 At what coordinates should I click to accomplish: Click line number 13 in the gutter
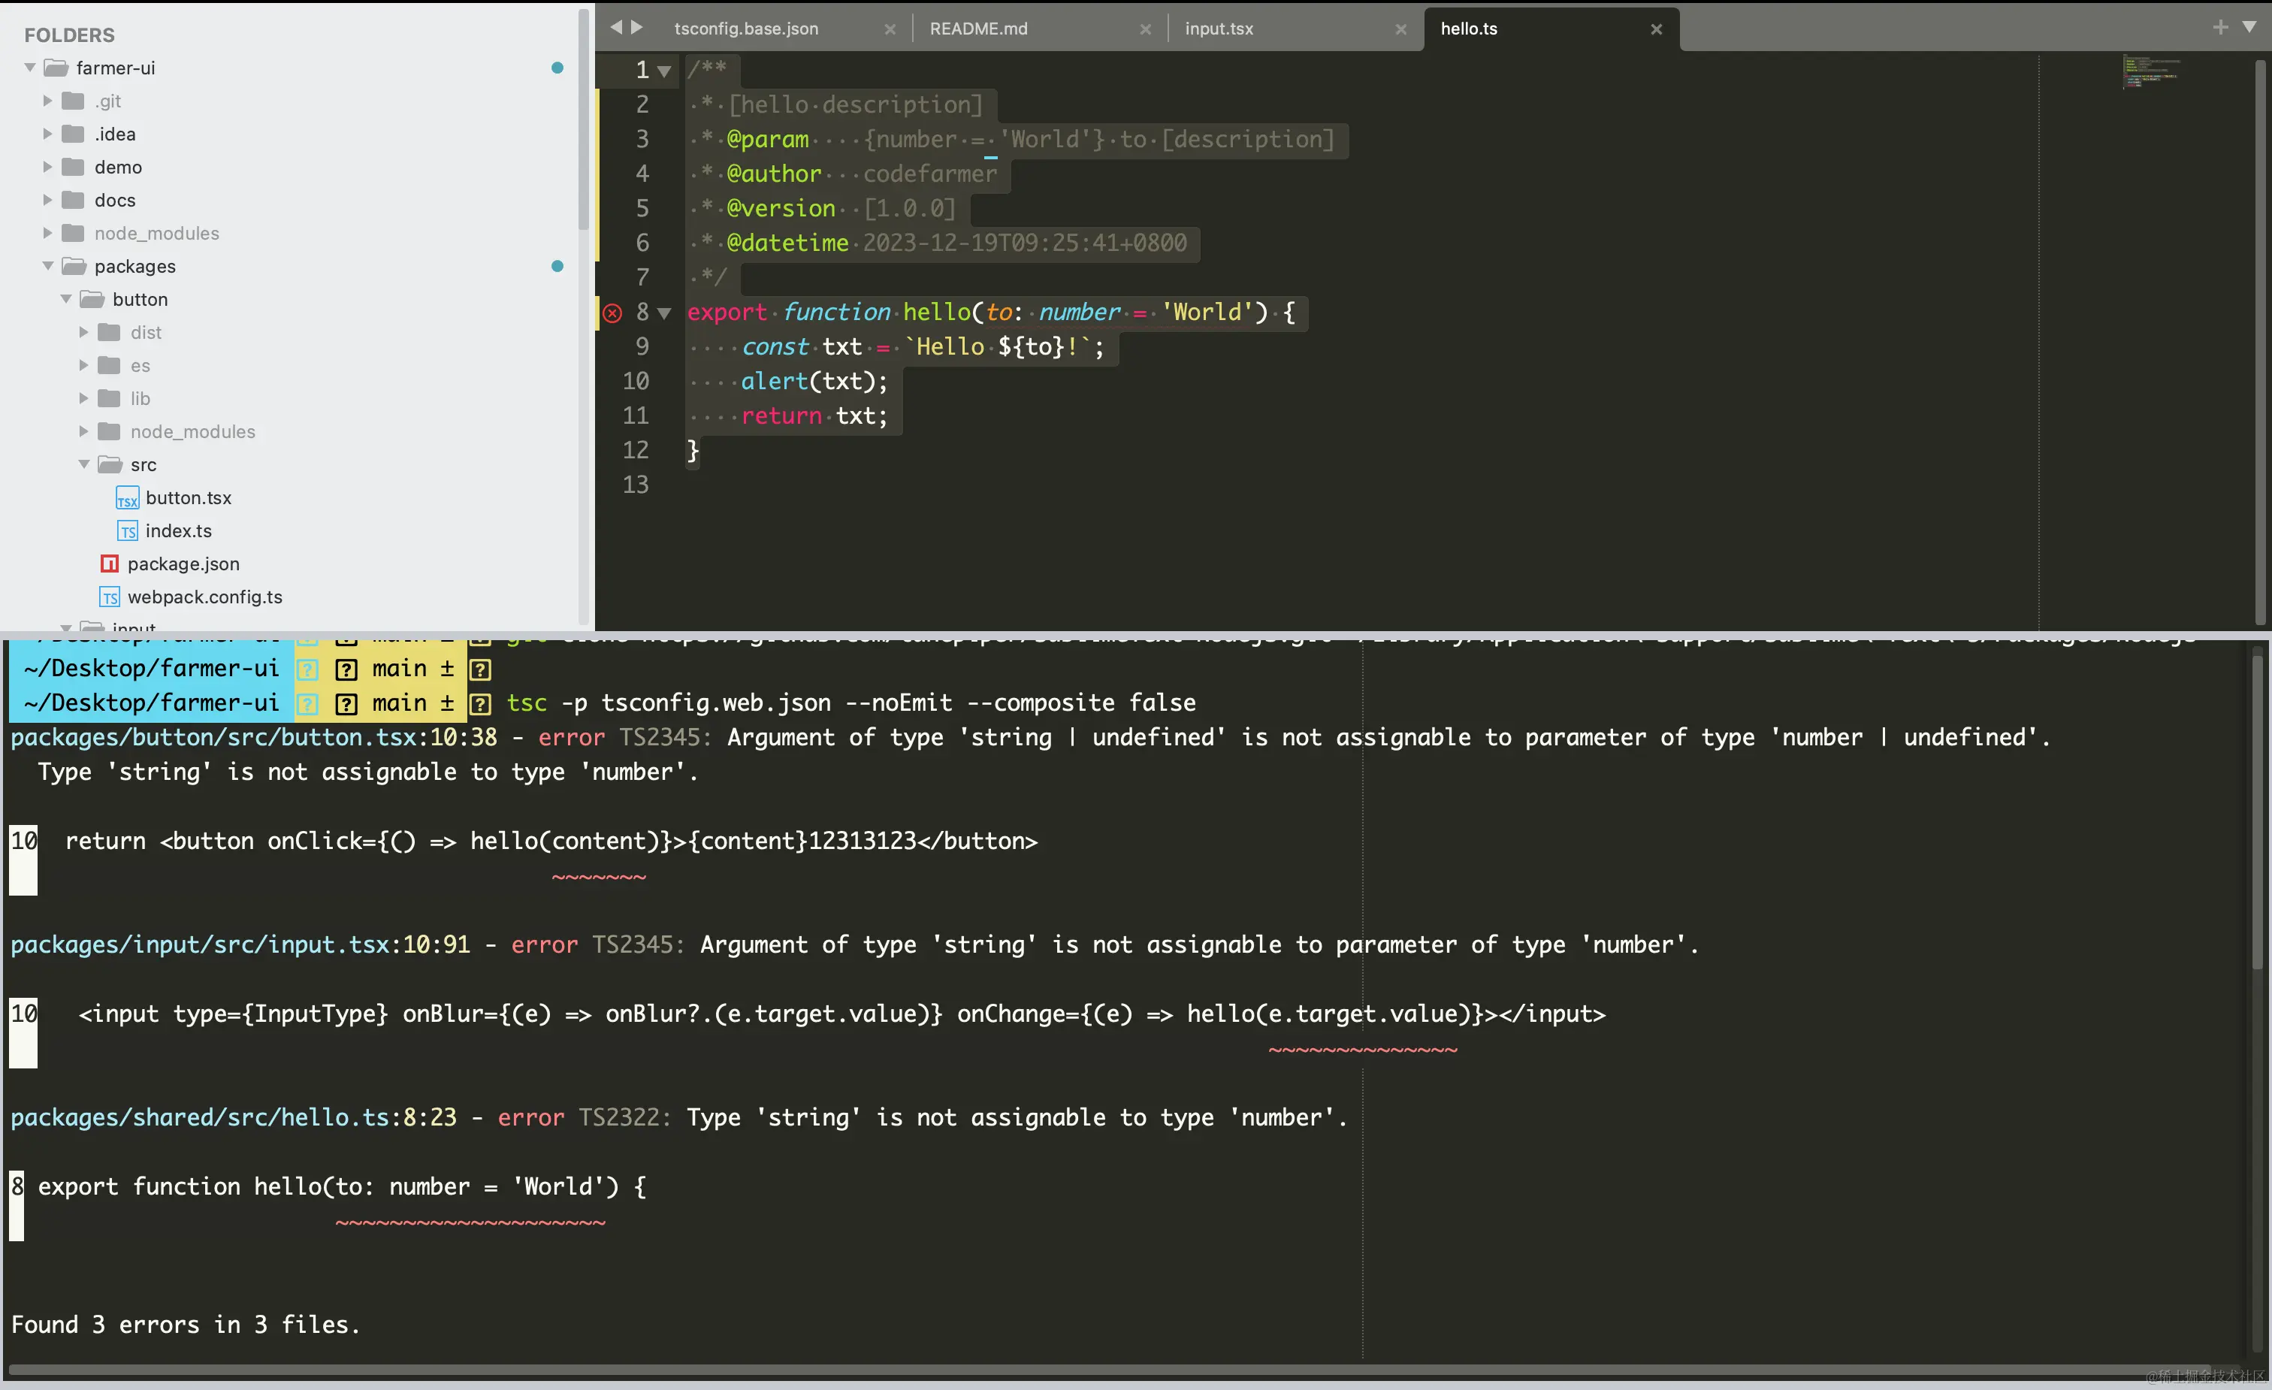(x=636, y=485)
